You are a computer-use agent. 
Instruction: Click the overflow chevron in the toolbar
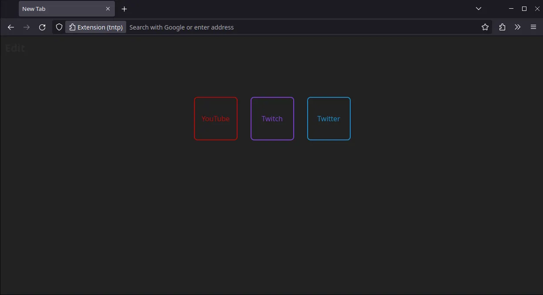(517, 27)
